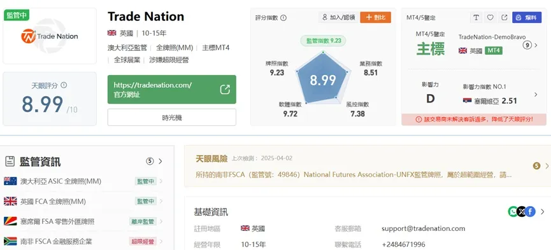Click the Trade Nation logo thumbnail
Image resolution: width=551 pixels, height=250 pixels.
(50, 36)
